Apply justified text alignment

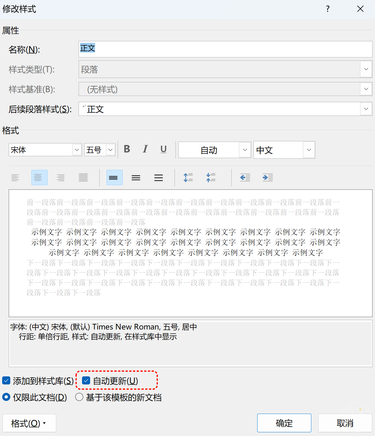[83, 178]
